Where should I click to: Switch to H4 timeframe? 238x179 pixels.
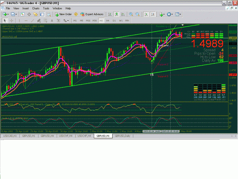click(x=107, y=21)
